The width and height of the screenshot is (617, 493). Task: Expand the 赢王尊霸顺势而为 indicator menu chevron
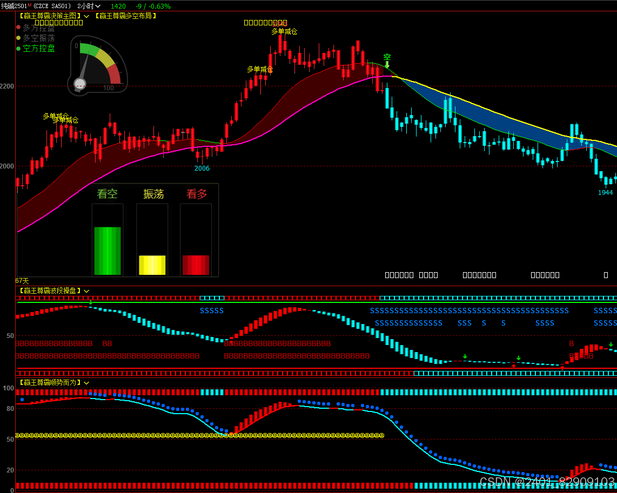click(86, 382)
